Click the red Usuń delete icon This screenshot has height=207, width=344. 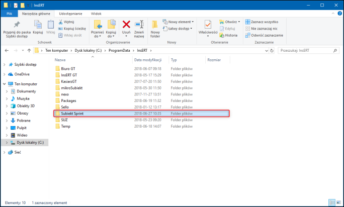coord(126,24)
